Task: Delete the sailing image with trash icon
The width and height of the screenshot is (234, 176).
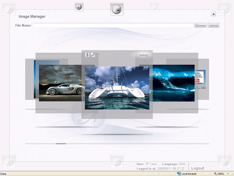Action: (87, 55)
